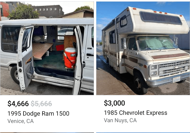Click the orange water cooler in the van photo
Screen dimensions: 190x133
pos(70,58)
